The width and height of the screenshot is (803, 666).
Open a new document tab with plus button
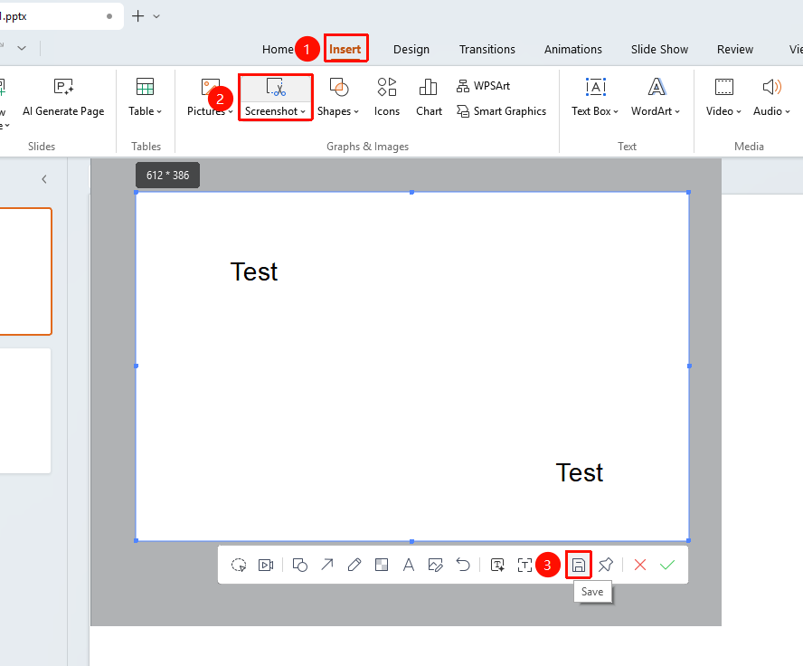(137, 16)
